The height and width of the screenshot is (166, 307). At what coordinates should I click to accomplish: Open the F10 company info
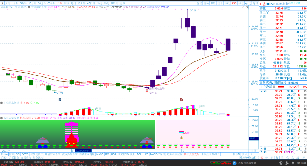(234, 3)
